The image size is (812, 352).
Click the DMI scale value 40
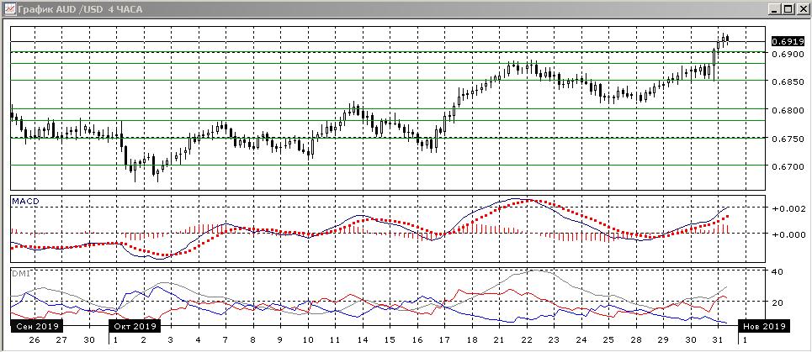(777, 271)
